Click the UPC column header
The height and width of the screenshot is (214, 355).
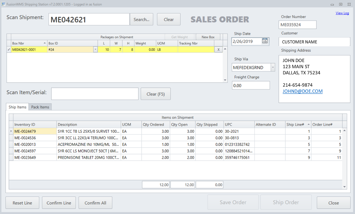[239, 124]
